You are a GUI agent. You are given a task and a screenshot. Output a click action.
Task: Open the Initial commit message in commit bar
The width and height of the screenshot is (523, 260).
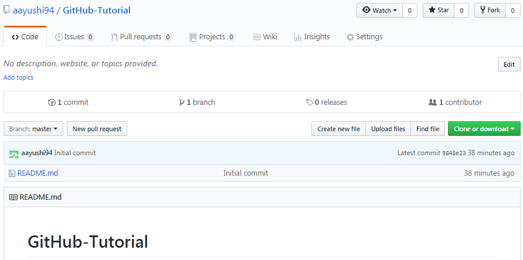tap(75, 153)
